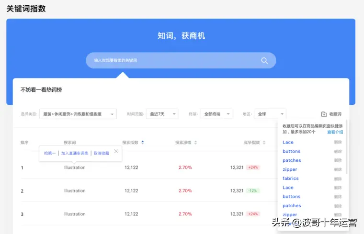Sort by 搜索指数 column arrows
Image resolution: width=364 pixels, height=234 pixels.
142,143
